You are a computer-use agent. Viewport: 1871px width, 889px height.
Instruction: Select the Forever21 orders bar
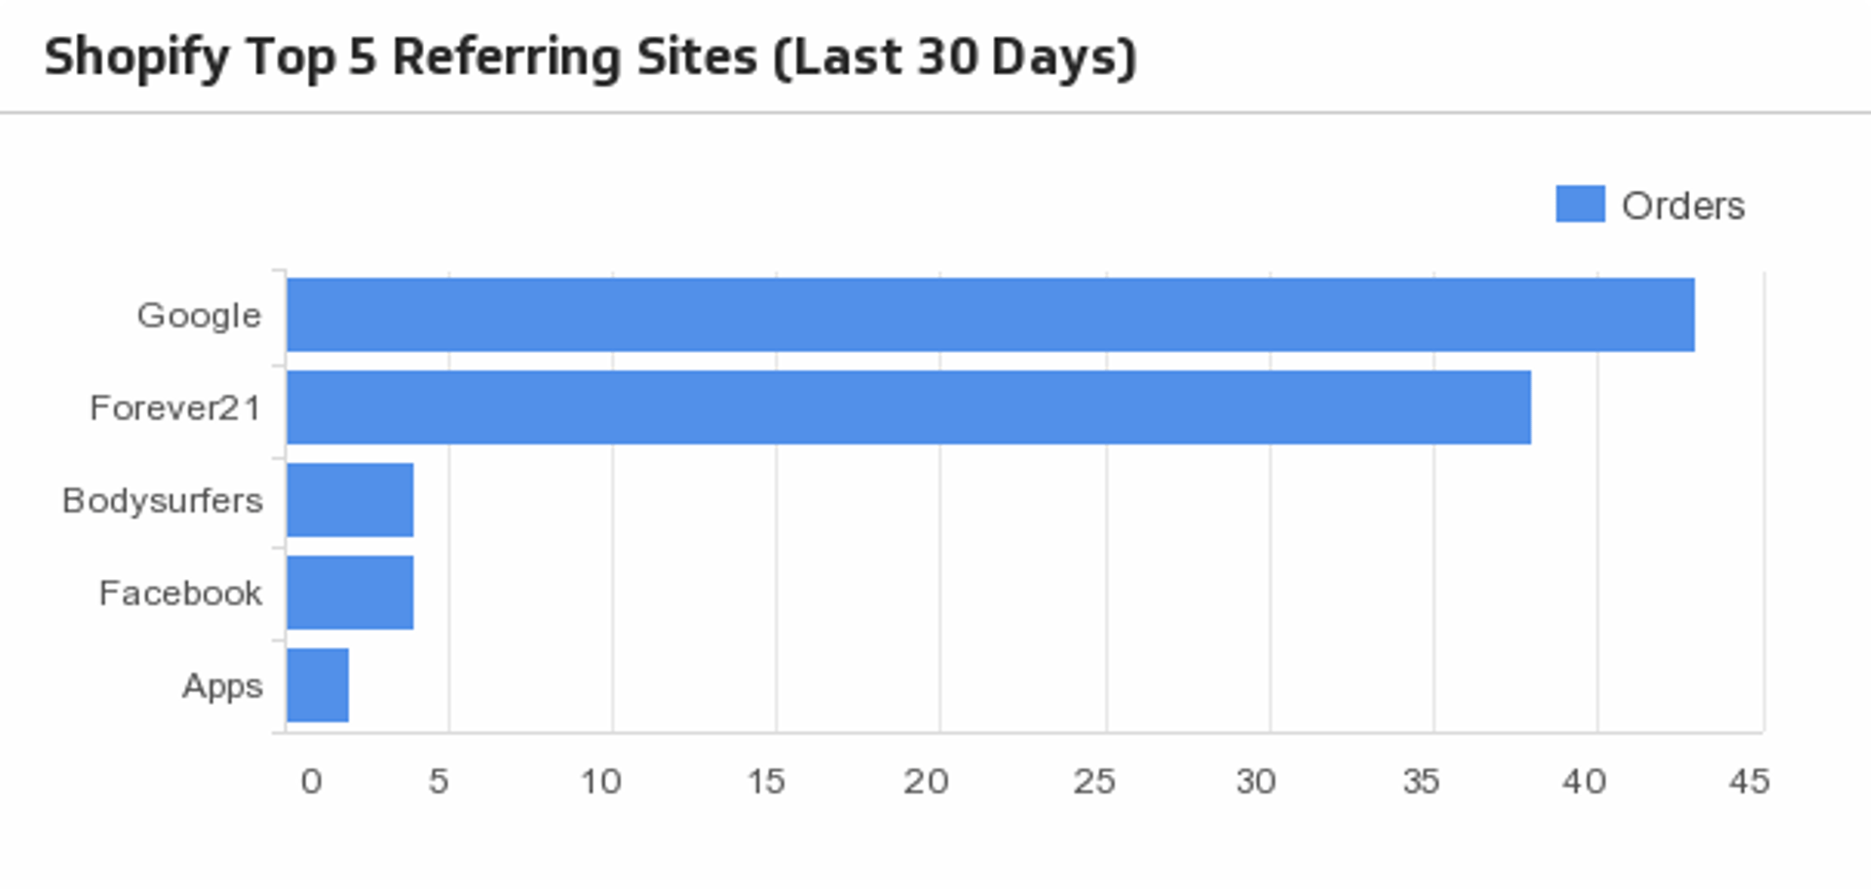(x=908, y=407)
